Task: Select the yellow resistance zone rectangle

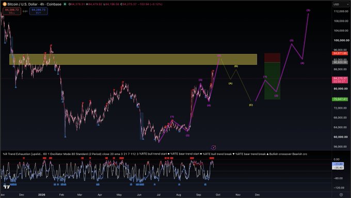Action: pyautogui.click(x=133, y=59)
